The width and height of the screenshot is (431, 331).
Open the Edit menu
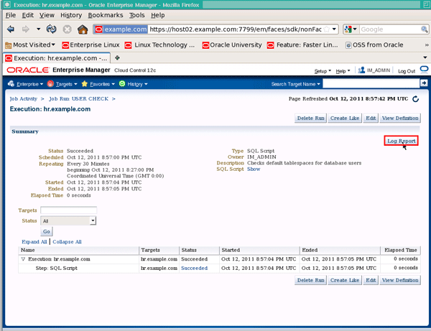coord(27,15)
